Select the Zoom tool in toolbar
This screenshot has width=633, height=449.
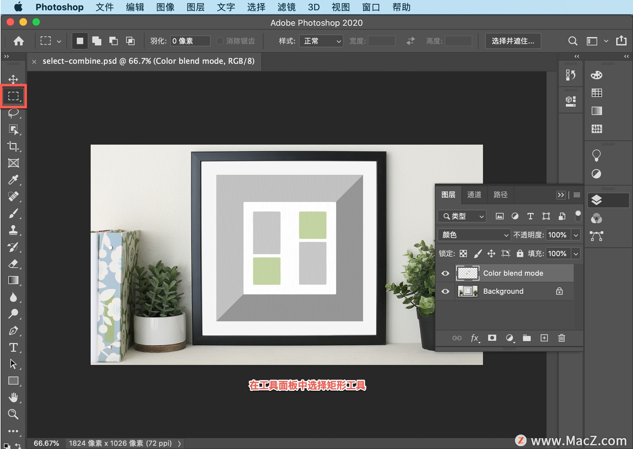point(13,414)
